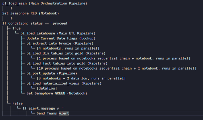This screenshot has width=203, height=120.
Task: Select the [dataflow] line
Action: [47, 89]
